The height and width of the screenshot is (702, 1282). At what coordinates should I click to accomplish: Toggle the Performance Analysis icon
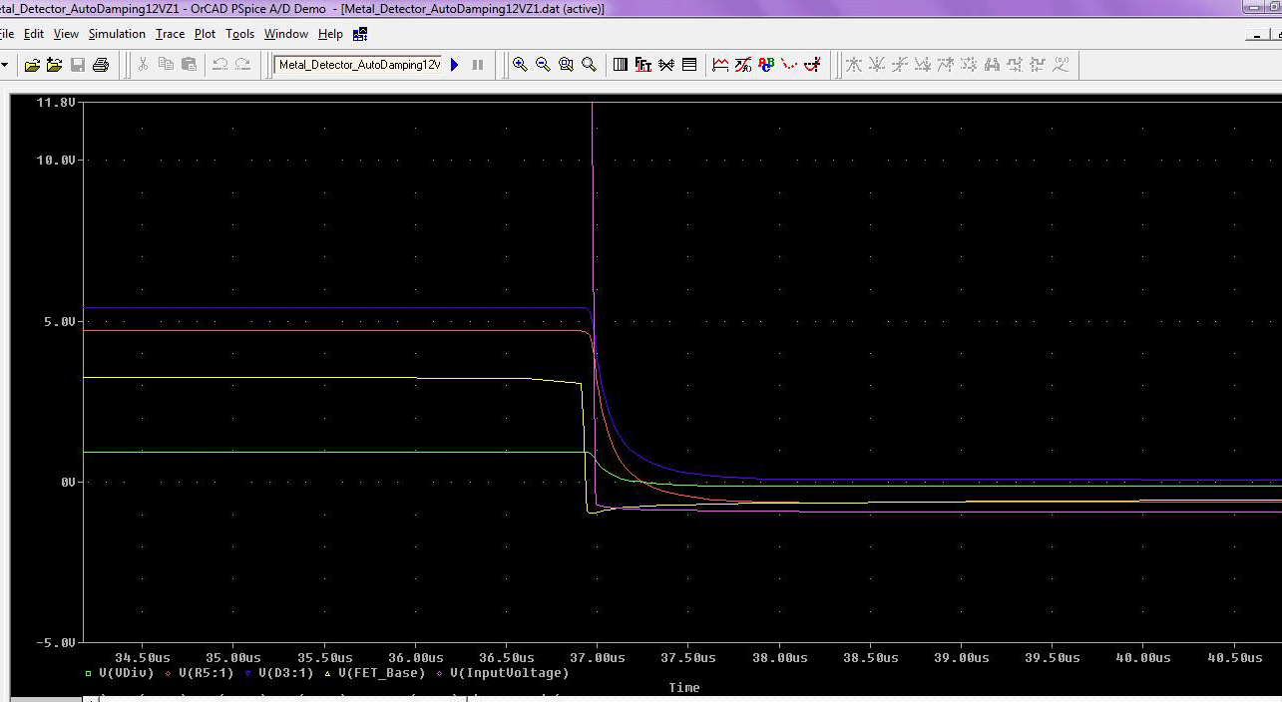coord(666,65)
